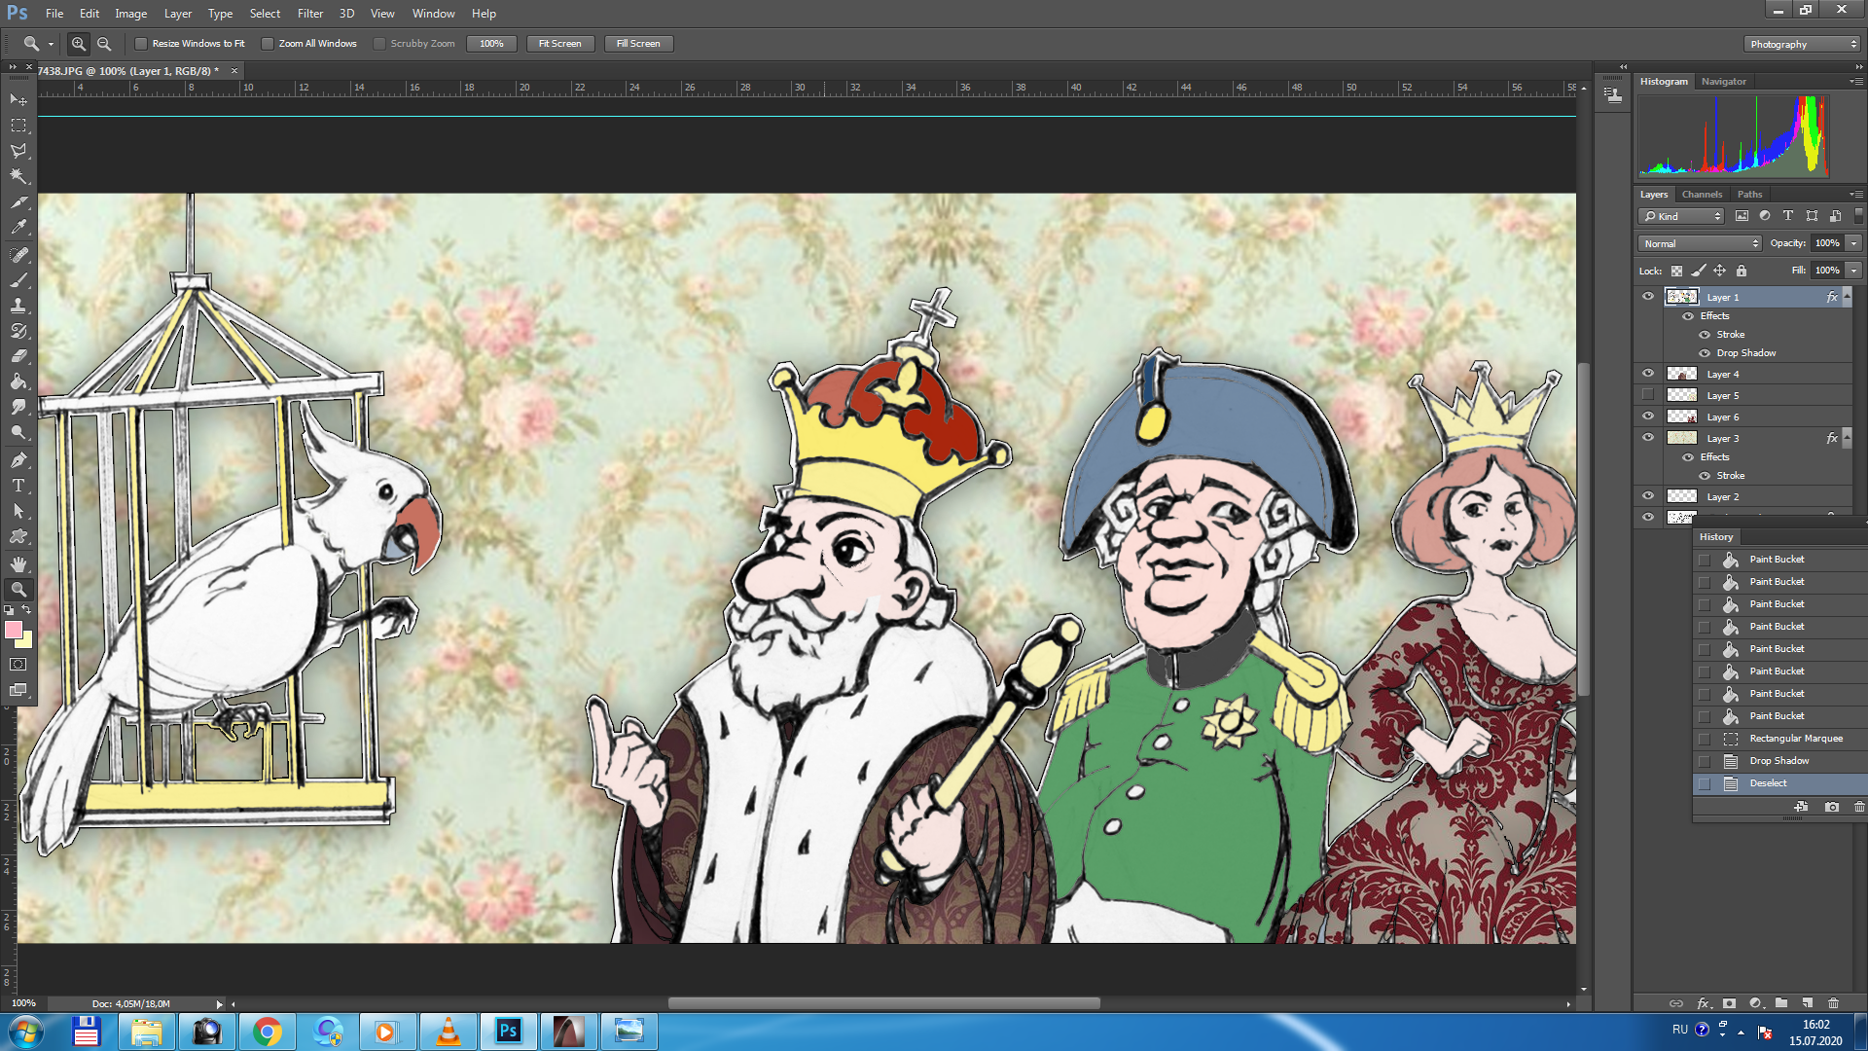Collapse Layer 1 effects arrow
This screenshot has height=1051, width=1868.
tap(1847, 297)
